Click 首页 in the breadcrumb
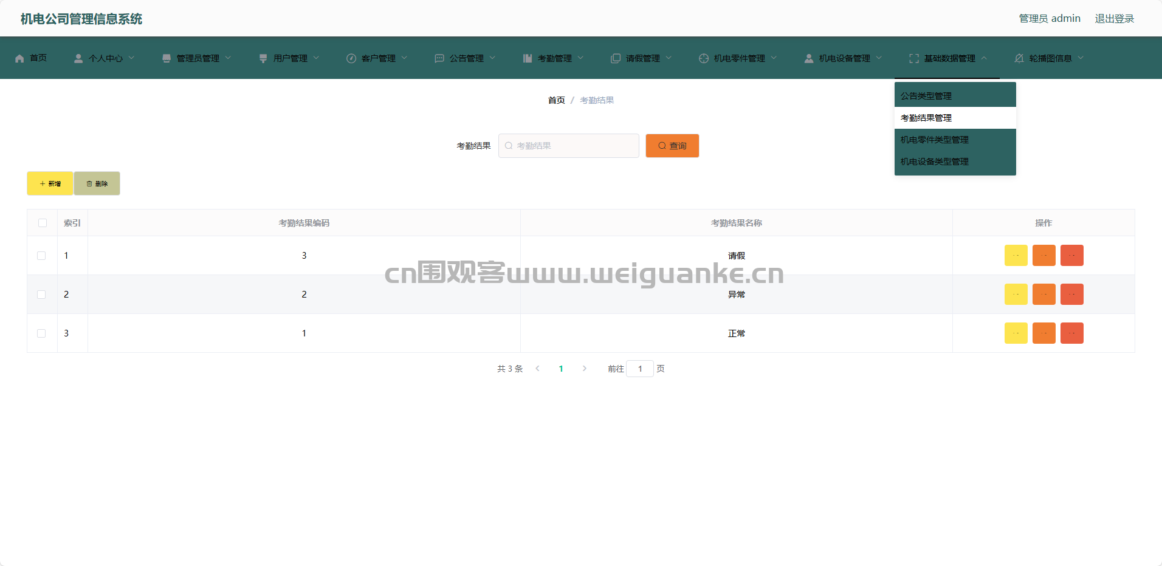This screenshot has width=1162, height=566. 557,100
